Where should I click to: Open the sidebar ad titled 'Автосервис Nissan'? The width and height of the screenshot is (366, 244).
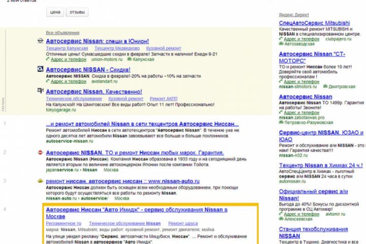(x=306, y=97)
